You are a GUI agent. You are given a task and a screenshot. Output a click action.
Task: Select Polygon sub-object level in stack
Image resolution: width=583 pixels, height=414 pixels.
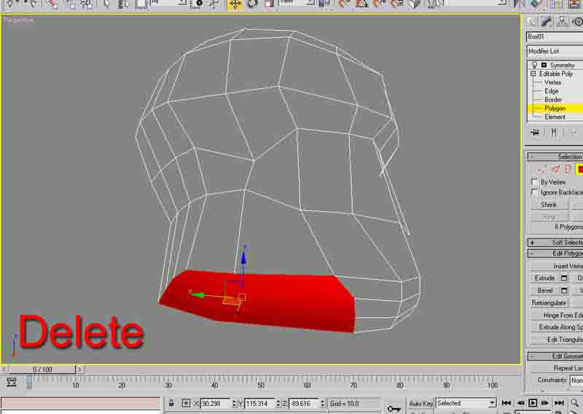pos(555,109)
